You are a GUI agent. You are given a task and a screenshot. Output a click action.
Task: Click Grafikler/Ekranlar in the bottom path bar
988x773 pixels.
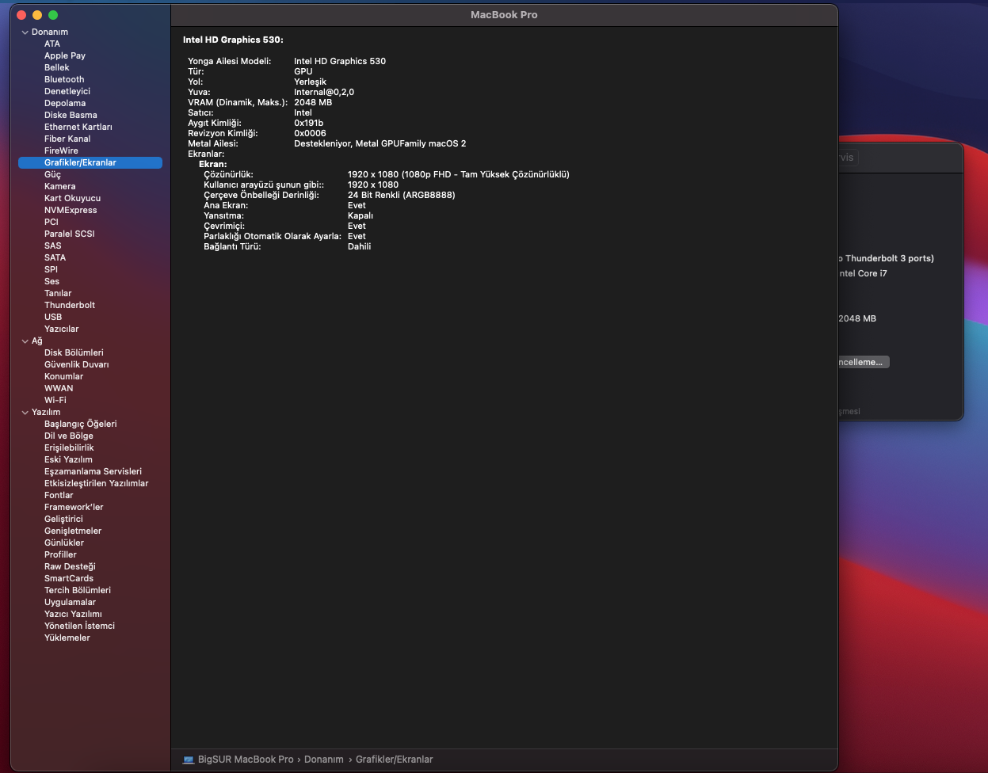click(394, 760)
